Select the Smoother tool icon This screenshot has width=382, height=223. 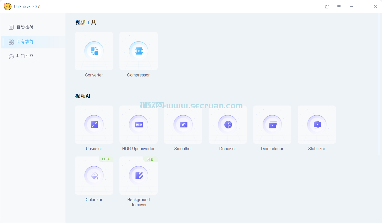tap(183, 125)
